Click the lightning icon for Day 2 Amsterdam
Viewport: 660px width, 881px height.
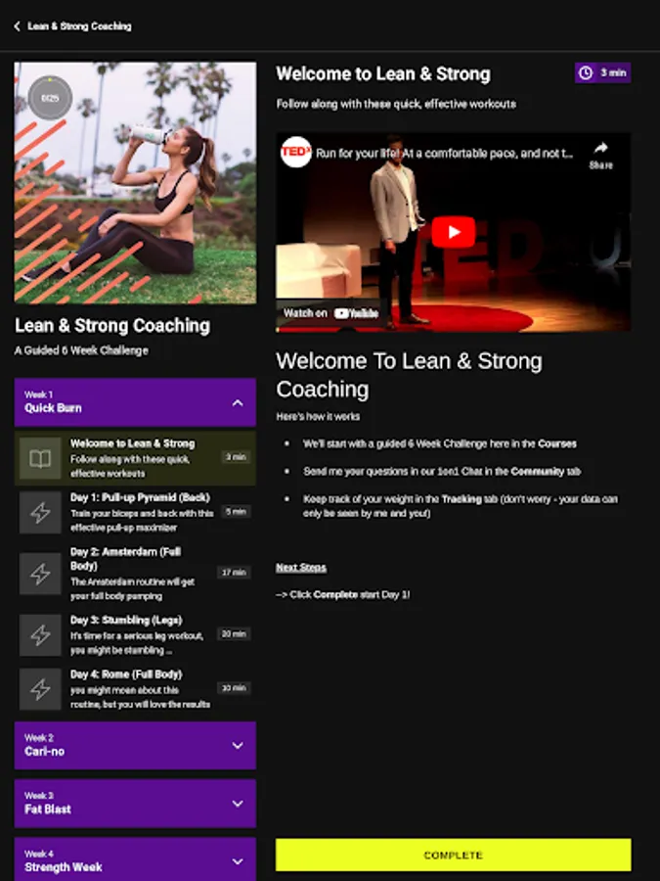click(40, 574)
